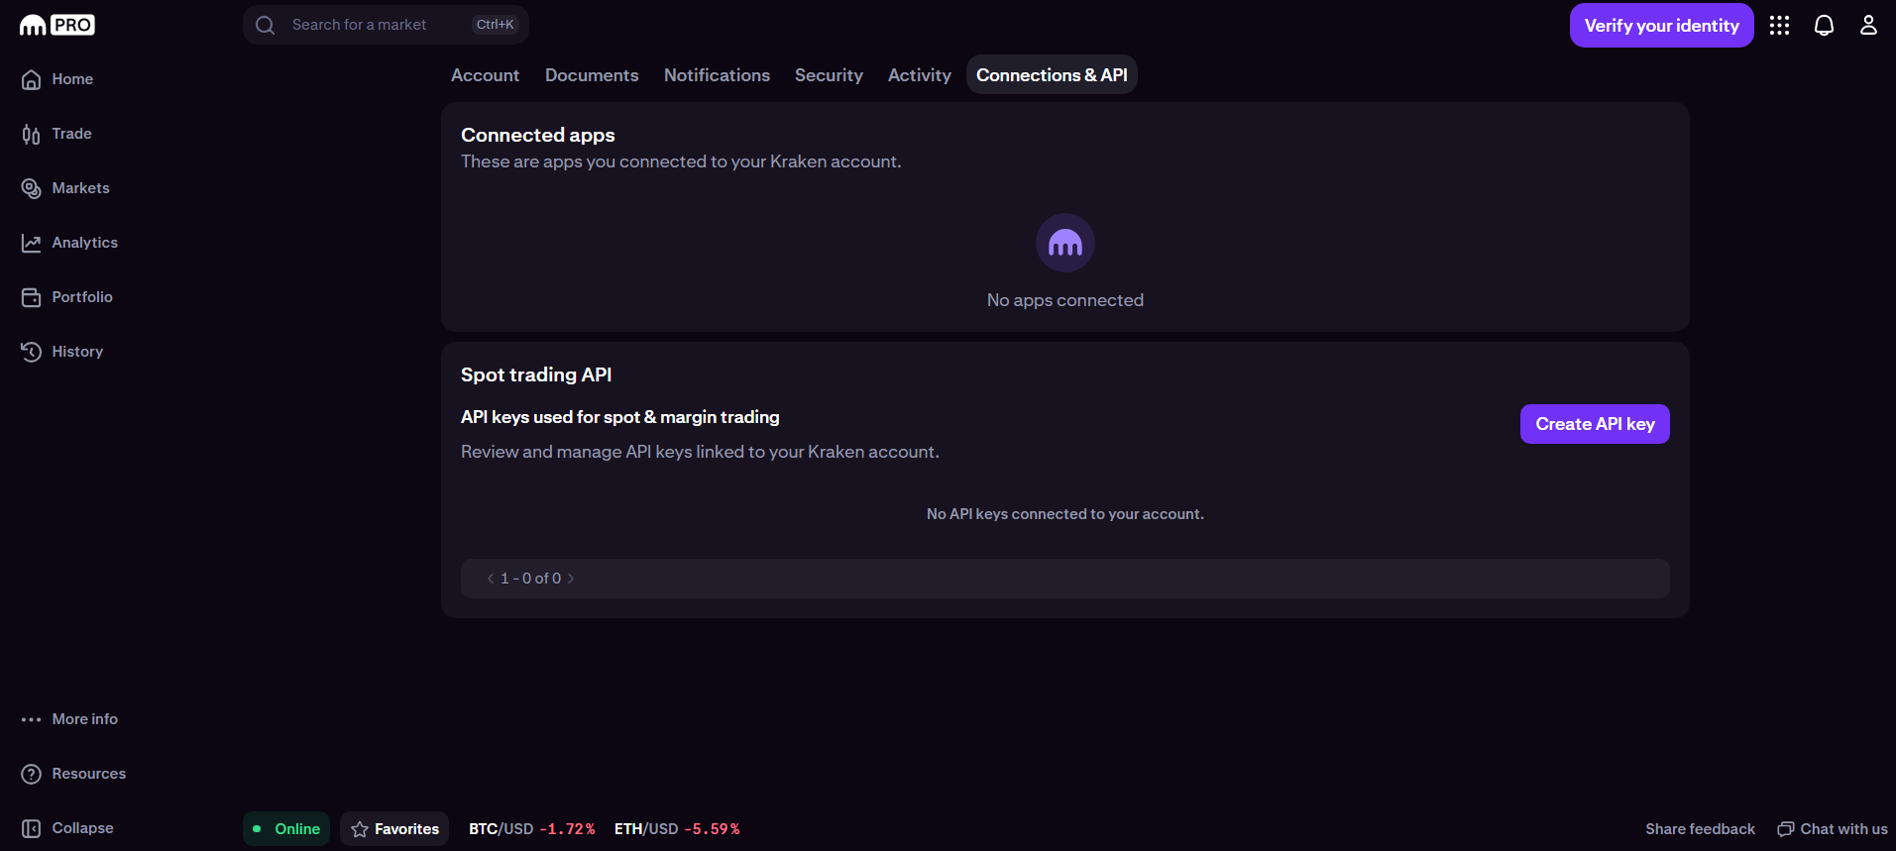Focus the Search for a market field
This screenshot has height=851, width=1896.
coord(386,25)
